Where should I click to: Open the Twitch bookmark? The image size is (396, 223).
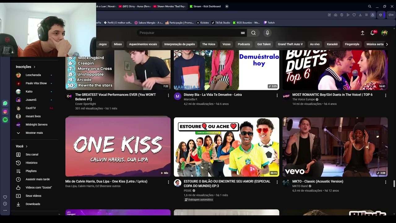[269, 23]
